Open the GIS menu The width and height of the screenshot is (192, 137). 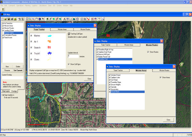(54, 6)
